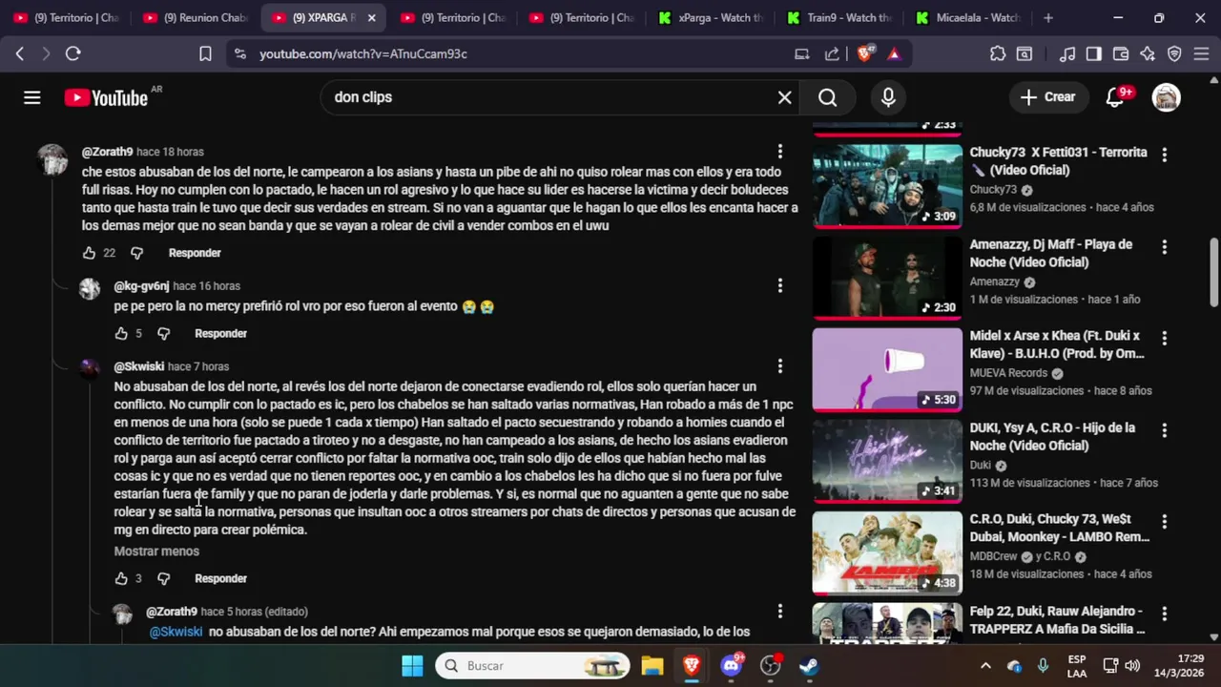This screenshot has width=1221, height=687.
Task: Start voice search with the microphone
Action: pos(888,97)
